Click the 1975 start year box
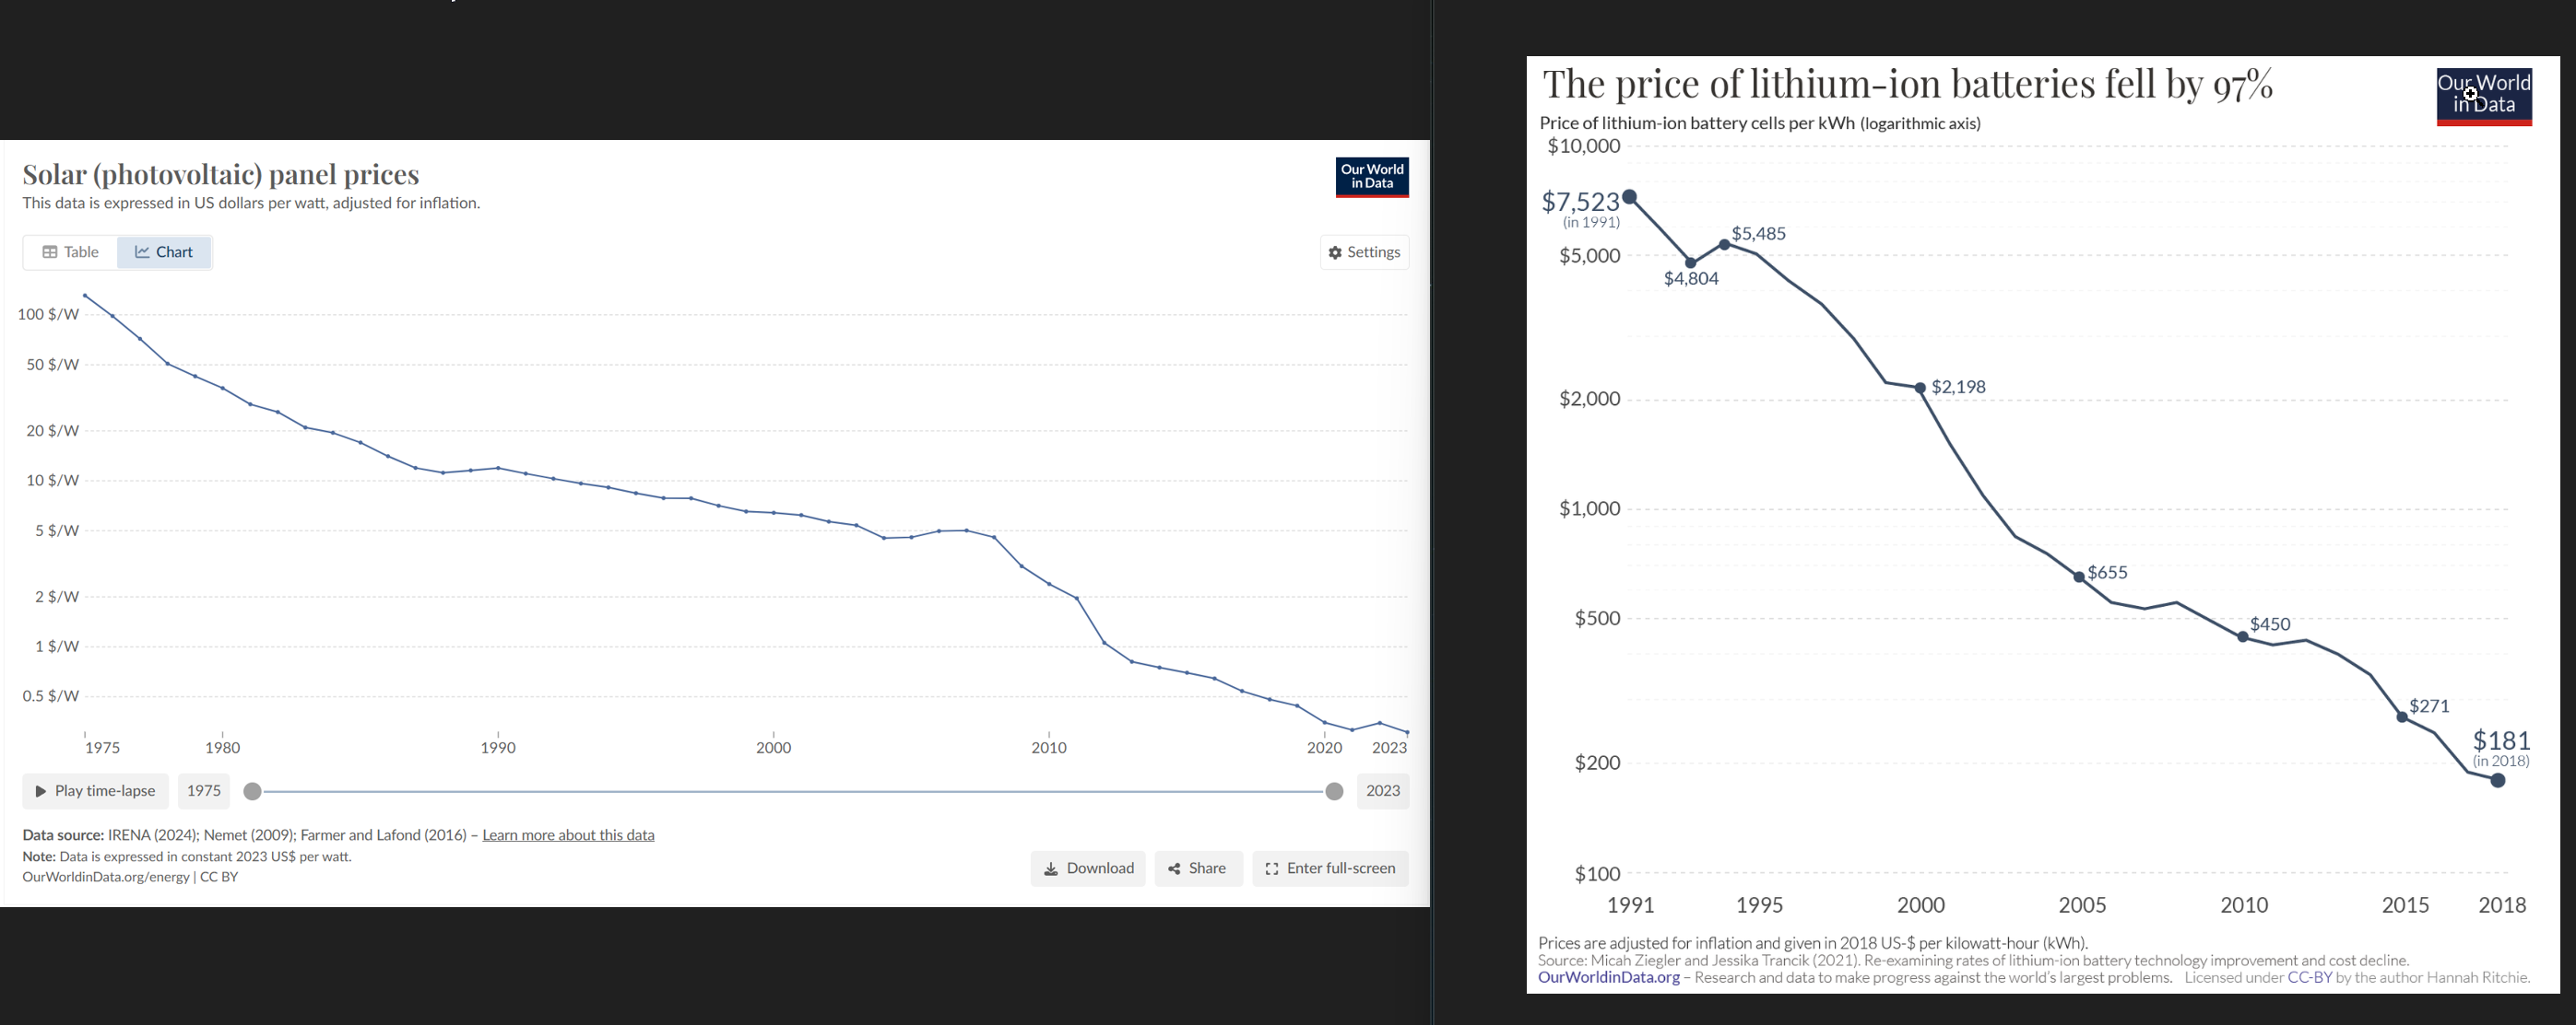Image resolution: width=2576 pixels, height=1025 pixels. (x=204, y=790)
